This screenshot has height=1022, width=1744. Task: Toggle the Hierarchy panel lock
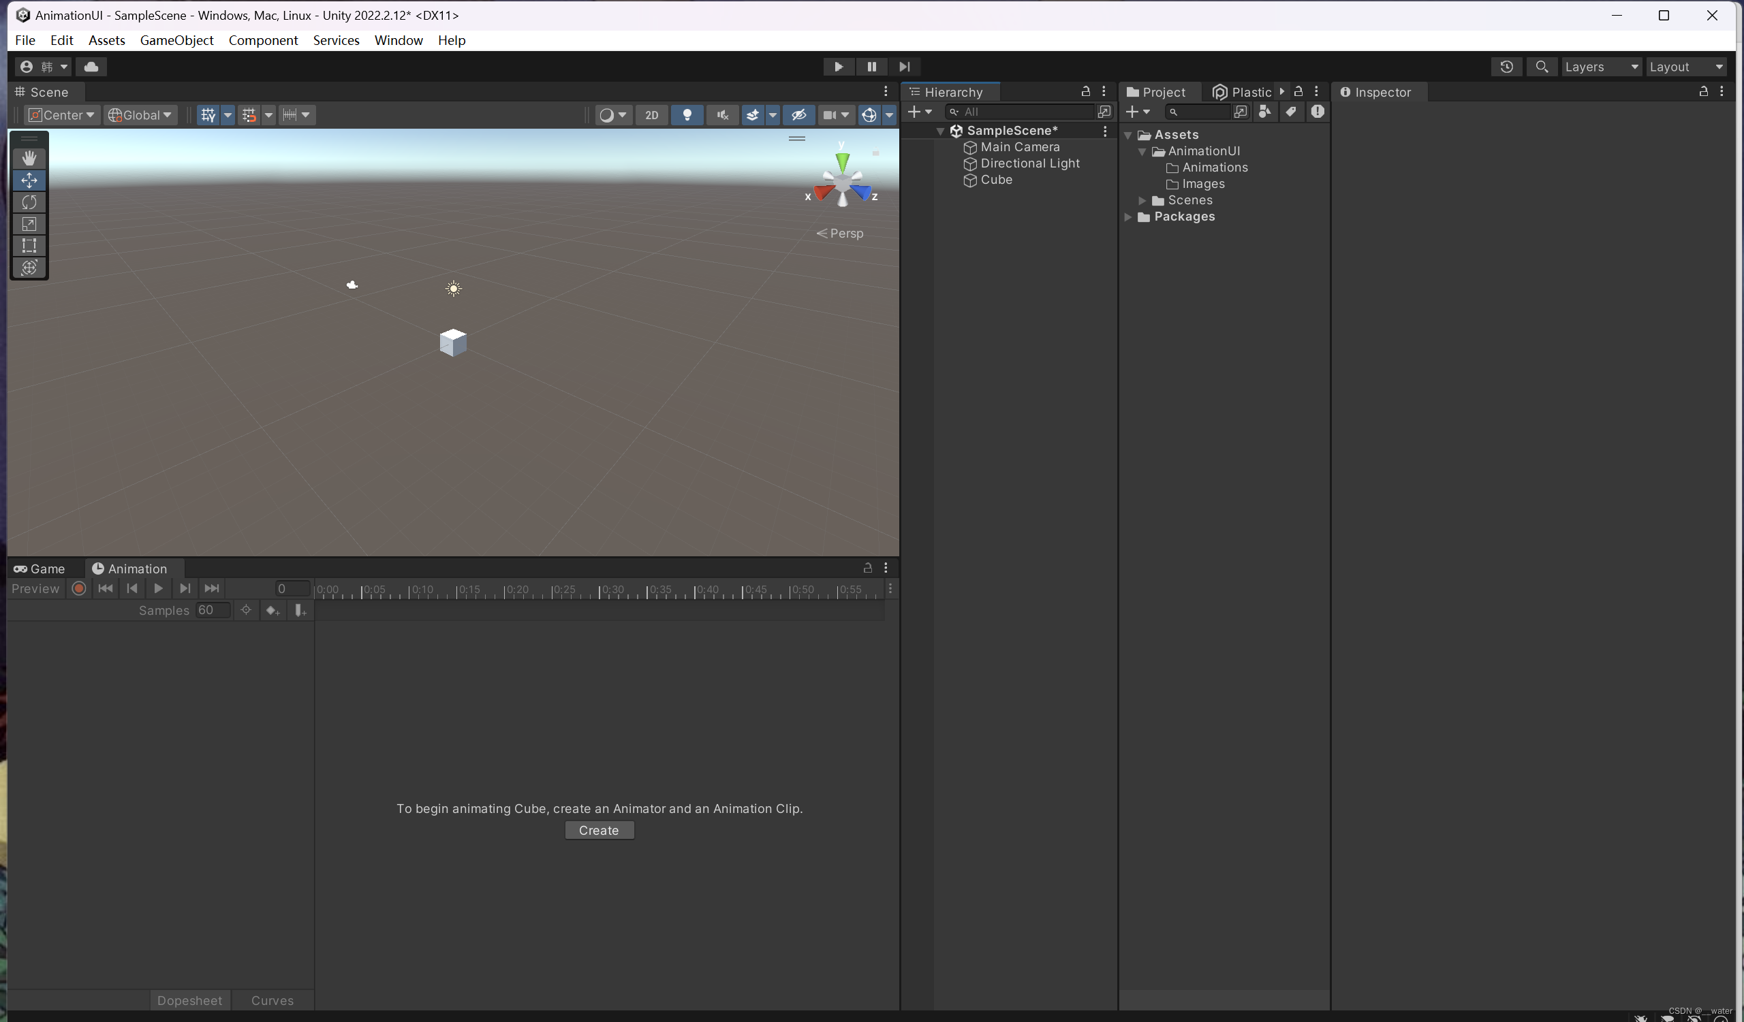pyautogui.click(x=1085, y=91)
